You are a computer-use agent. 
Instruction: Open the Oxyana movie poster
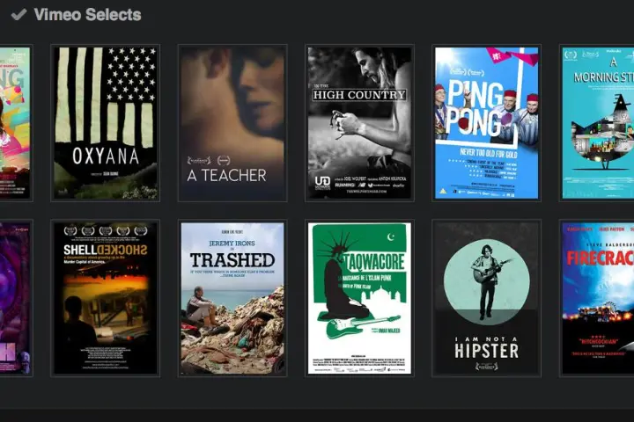[x=105, y=123]
